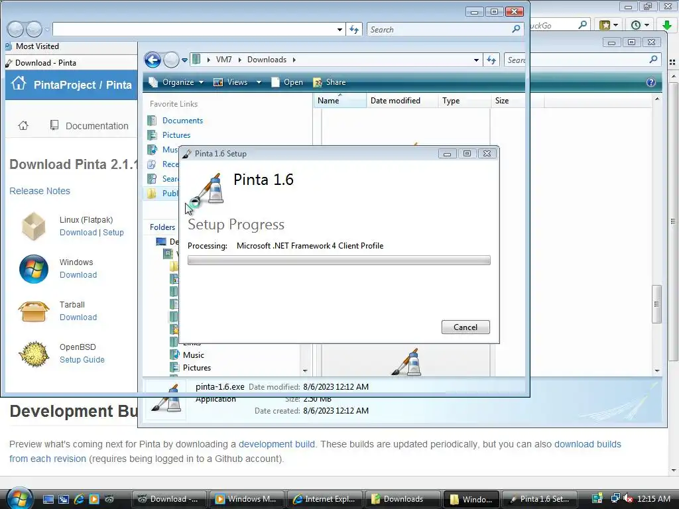Click the home icon in blue Pinta header

[x=19, y=83]
